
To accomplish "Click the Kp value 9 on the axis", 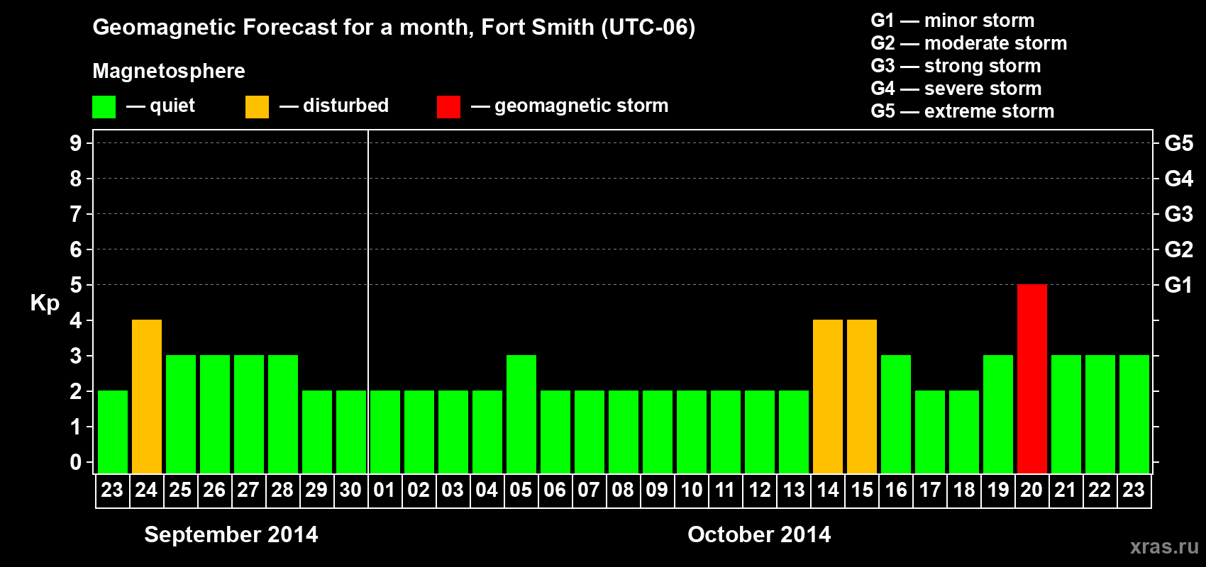I will point(76,143).
